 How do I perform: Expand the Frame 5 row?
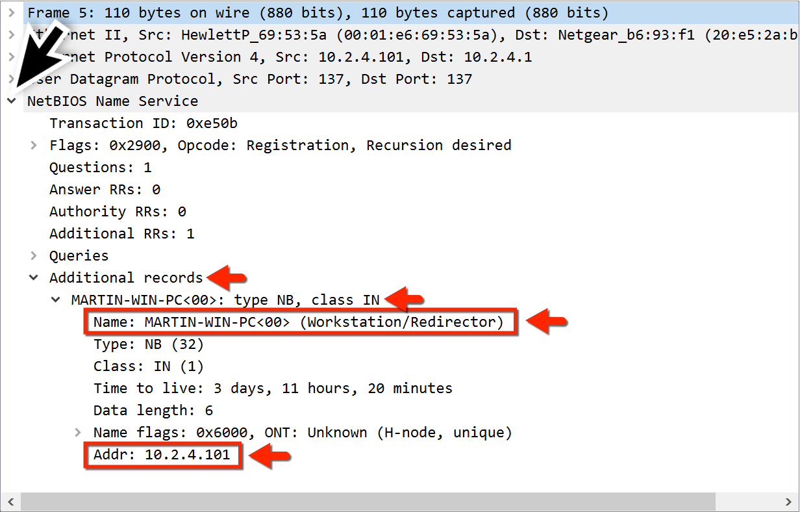[x=12, y=13]
